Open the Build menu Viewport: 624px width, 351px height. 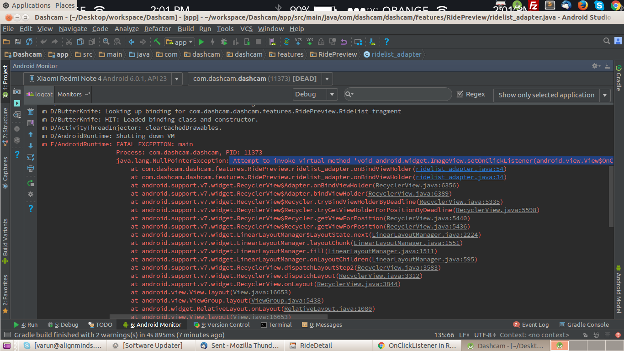[x=186, y=28]
